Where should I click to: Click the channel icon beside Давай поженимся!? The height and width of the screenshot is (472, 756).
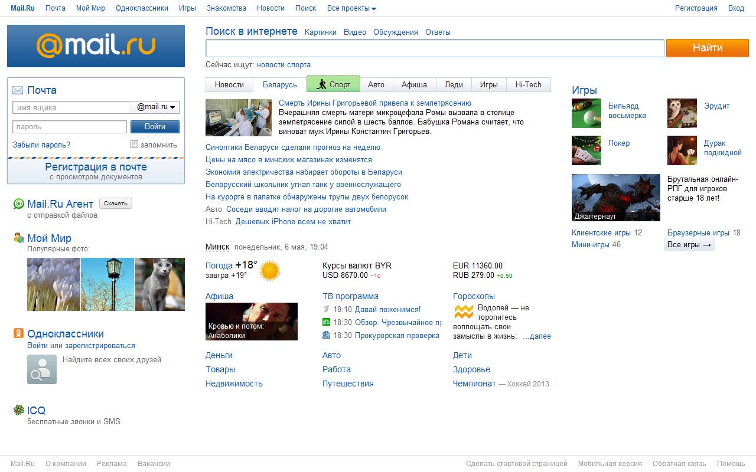326,309
